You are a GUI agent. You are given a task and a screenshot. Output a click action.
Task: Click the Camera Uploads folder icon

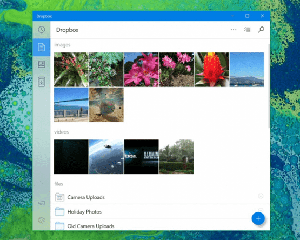point(59,197)
